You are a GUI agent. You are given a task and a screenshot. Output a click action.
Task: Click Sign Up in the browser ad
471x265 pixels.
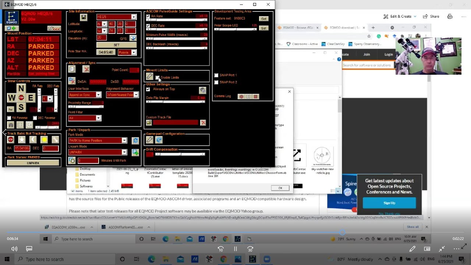coord(389,203)
